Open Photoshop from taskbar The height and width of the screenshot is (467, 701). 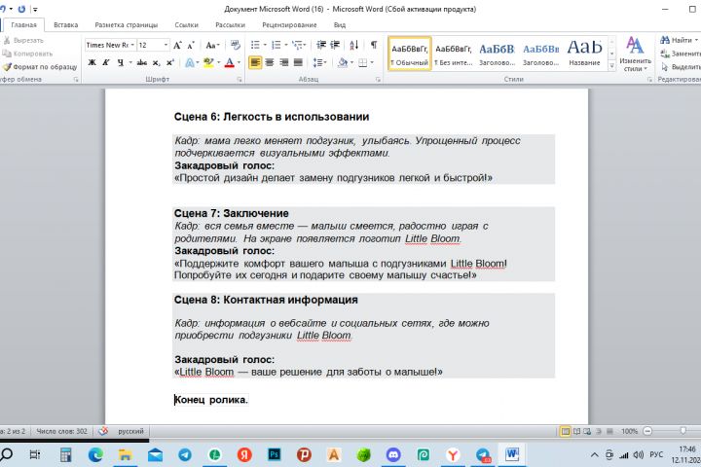coord(274,455)
